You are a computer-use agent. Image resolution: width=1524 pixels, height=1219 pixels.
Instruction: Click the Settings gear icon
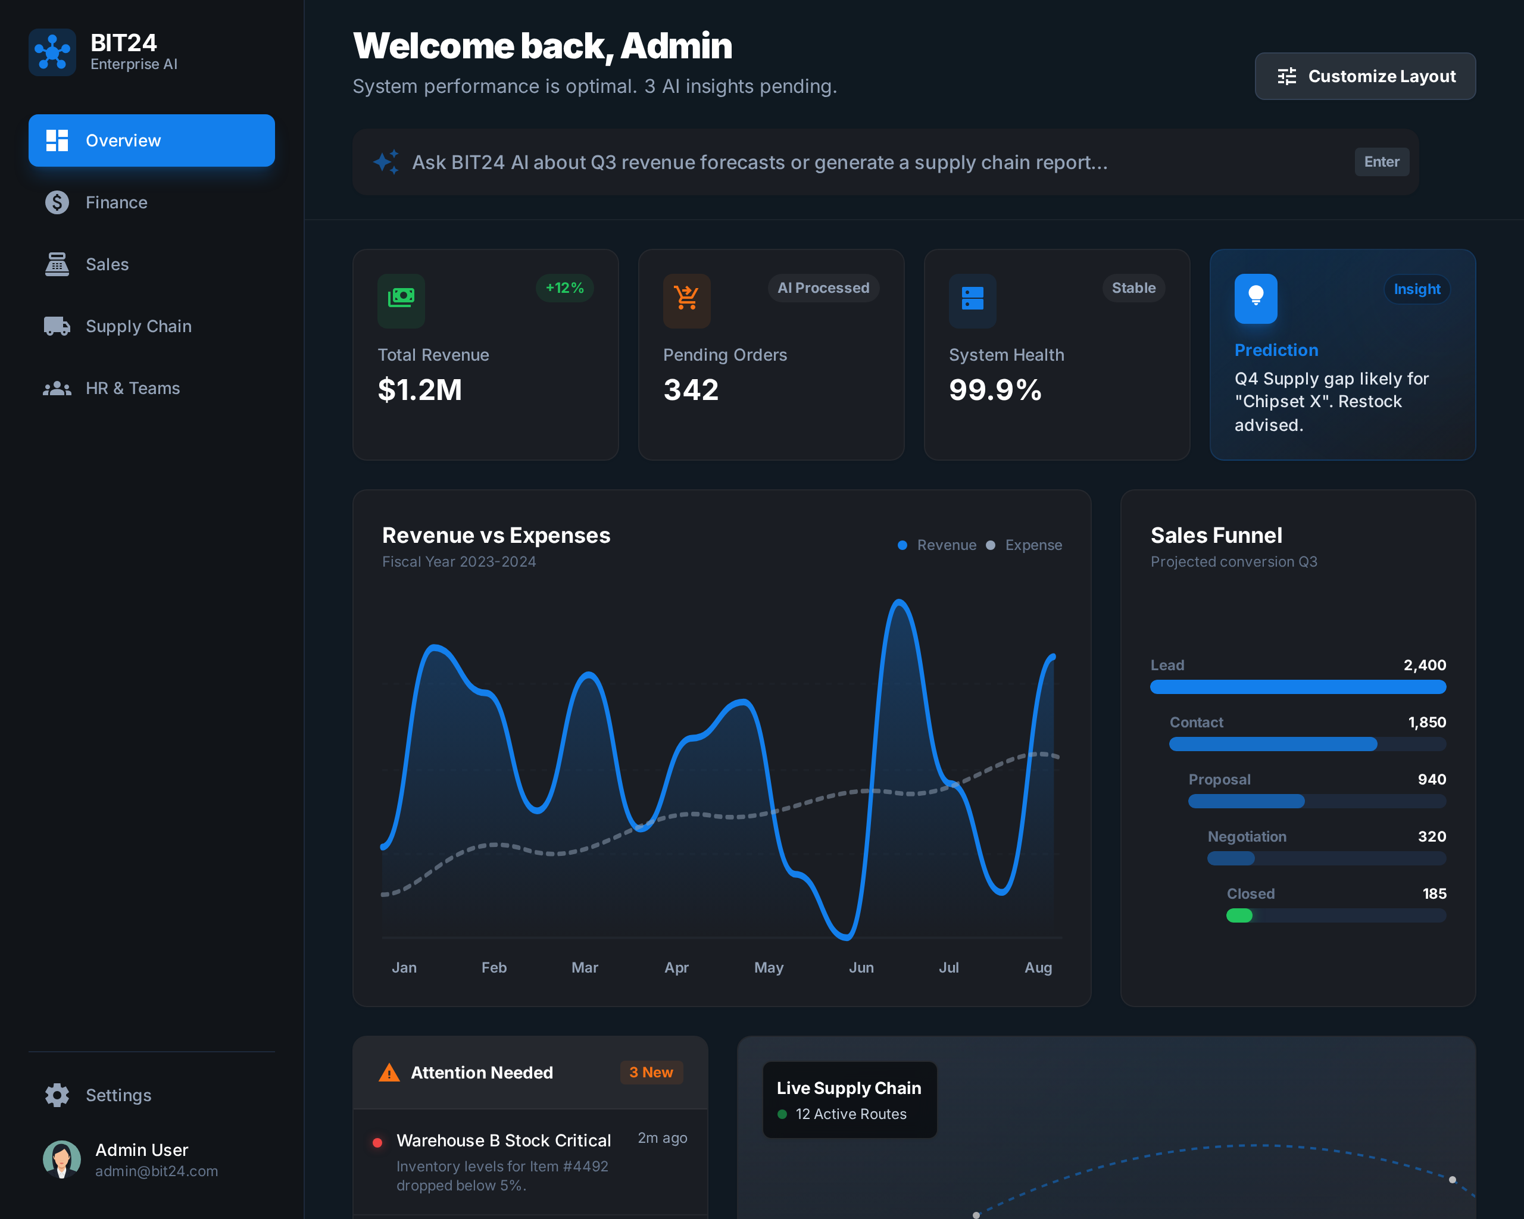57,1095
